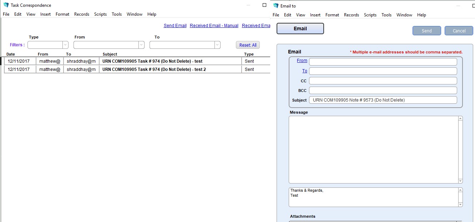The image size is (475, 222).
Task: Expand the Type filter dropdown
Action: pyautogui.click(x=65, y=45)
